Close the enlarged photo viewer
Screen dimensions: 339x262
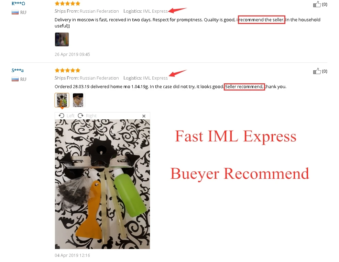click(144, 116)
